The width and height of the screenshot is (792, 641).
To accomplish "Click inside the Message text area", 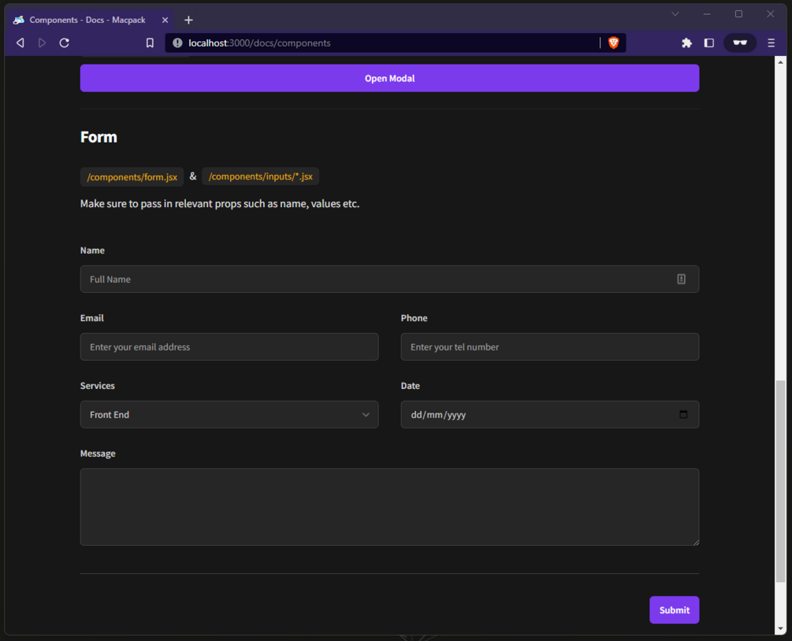I will coord(389,506).
